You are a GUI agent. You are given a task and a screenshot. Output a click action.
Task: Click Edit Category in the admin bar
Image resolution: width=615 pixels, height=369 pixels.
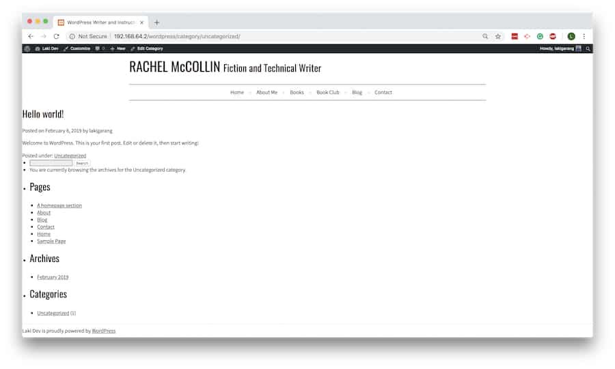147,48
